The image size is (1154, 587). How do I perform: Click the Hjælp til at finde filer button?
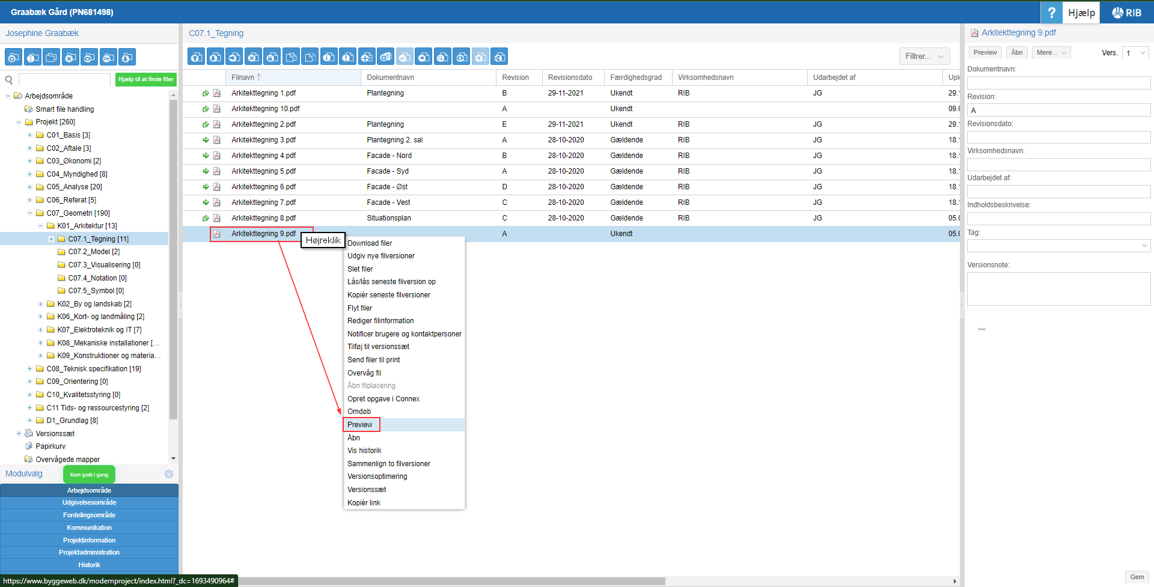click(x=146, y=79)
